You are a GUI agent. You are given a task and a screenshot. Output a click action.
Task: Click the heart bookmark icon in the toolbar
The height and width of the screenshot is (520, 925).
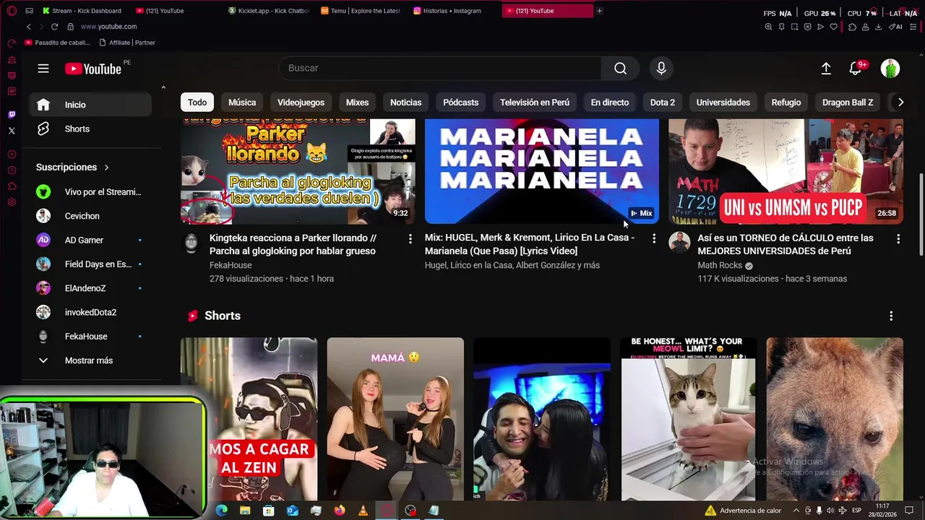point(833,27)
